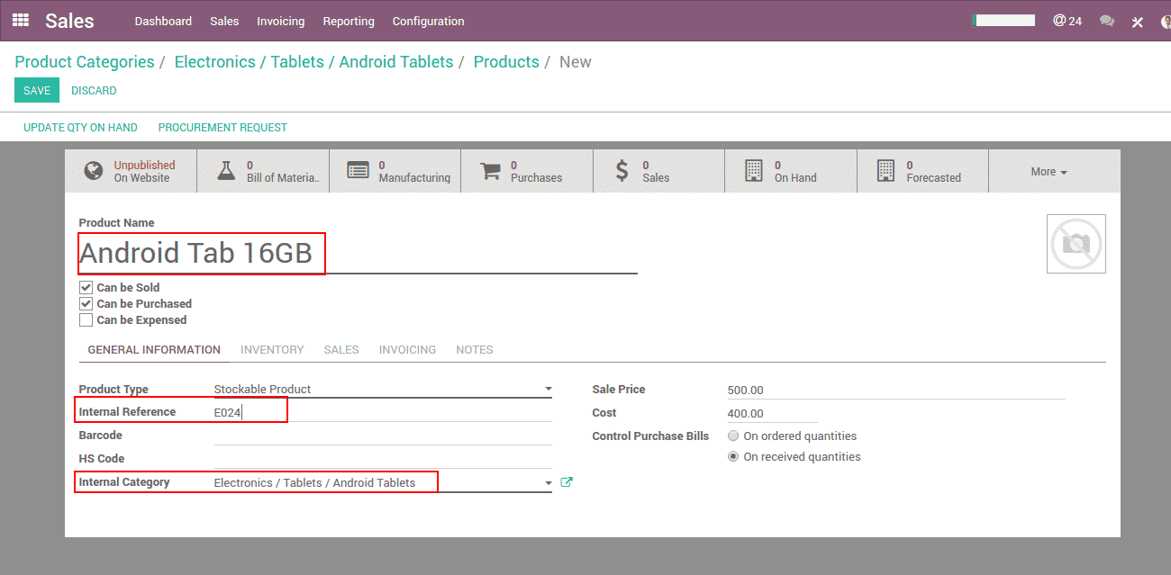Viewport: 1171px width, 575px height.
Task: Select On ordered quantities radio button
Action: point(734,436)
